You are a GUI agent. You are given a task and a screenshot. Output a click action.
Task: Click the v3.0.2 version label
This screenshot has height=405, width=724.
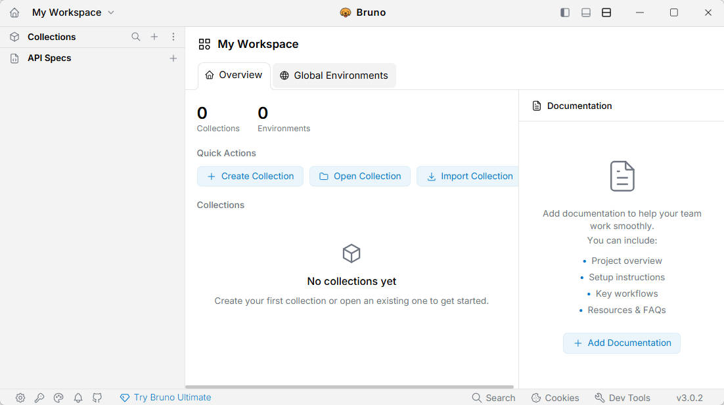pyautogui.click(x=689, y=398)
